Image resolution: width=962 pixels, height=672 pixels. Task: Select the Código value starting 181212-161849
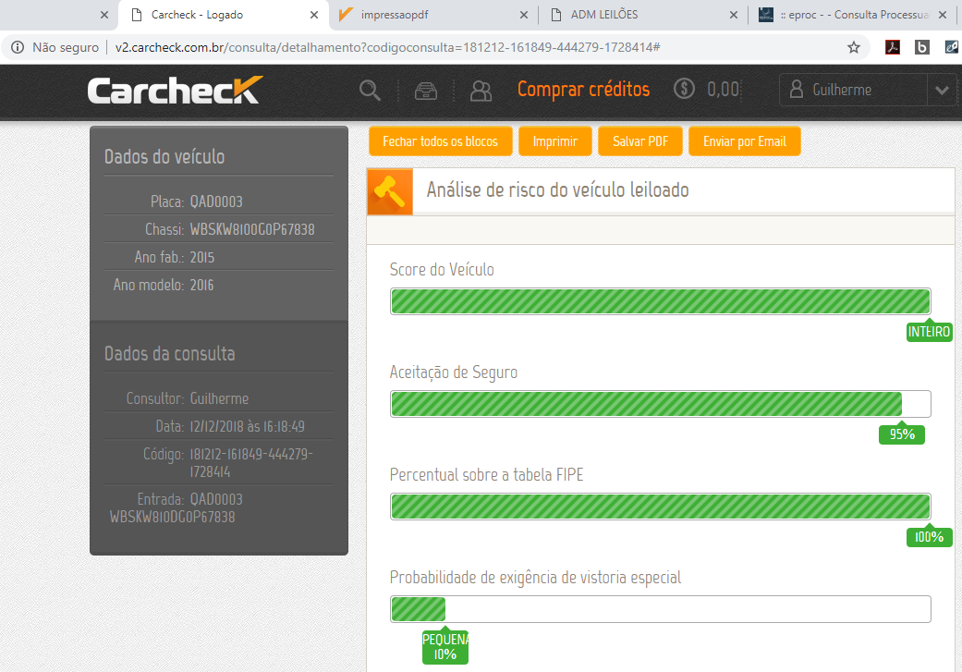click(x=251, y=463)
